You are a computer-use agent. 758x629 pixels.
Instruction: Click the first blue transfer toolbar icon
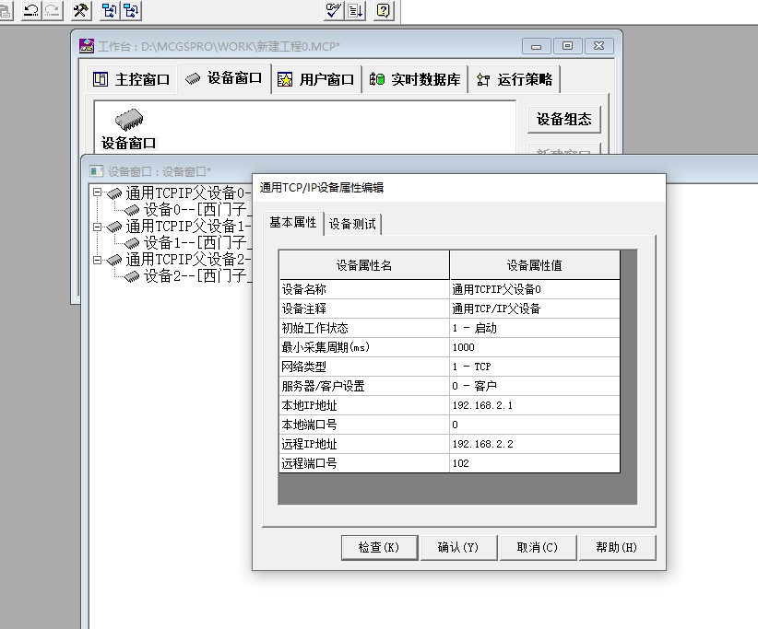pos(109,10)
